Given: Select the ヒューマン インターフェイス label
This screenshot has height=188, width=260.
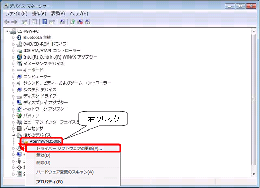Looking at the screenshot, I should pyautogui.click(x=50, y=122).
